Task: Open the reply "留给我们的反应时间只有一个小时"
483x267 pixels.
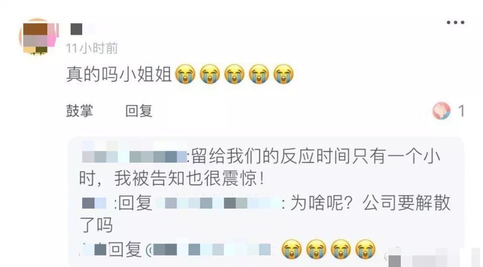Action: click(x=261, y=167)
